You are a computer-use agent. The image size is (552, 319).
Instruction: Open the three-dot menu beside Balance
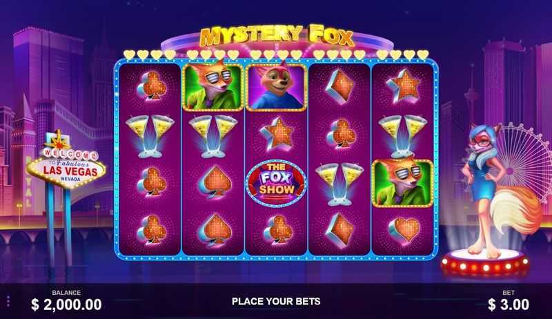pos(8,302)
